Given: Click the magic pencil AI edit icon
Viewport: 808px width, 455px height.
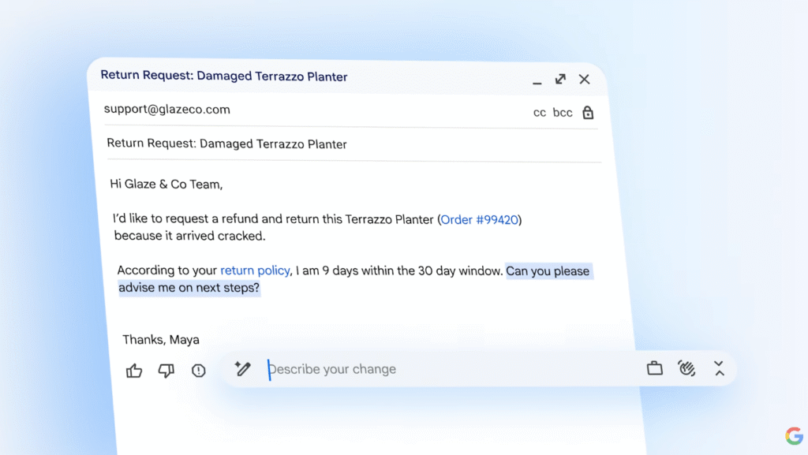Looking at the screenshot, I should click(x=243, y=369).
